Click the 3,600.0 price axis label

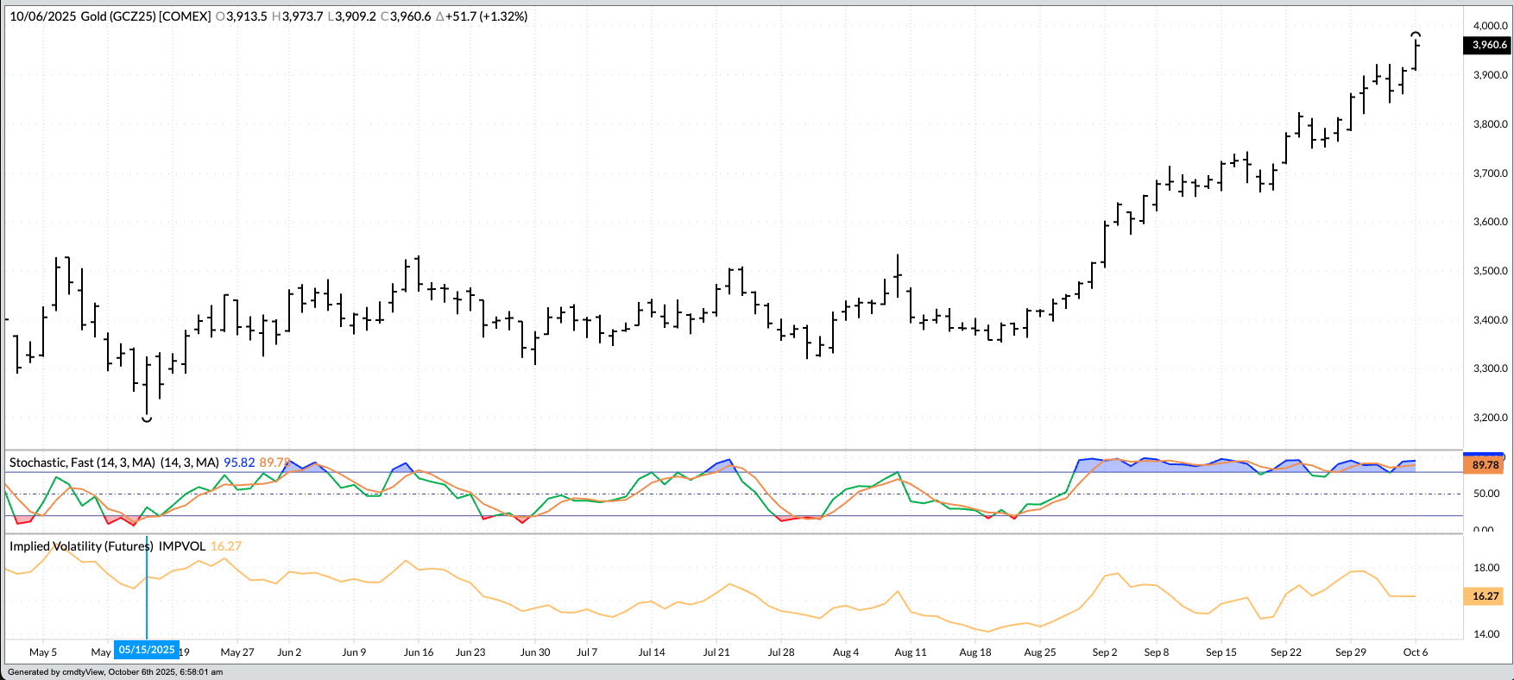pyautogui.click(x=1491, y=222)
